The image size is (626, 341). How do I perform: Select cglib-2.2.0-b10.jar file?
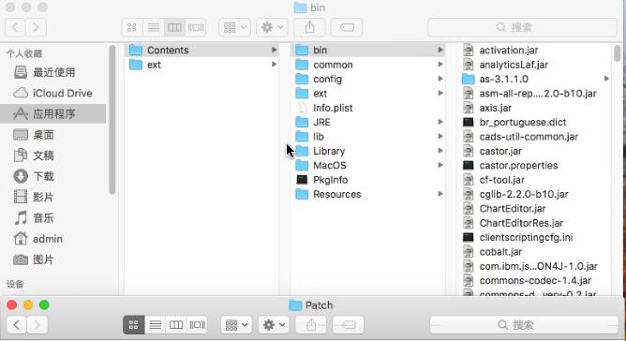535,194
